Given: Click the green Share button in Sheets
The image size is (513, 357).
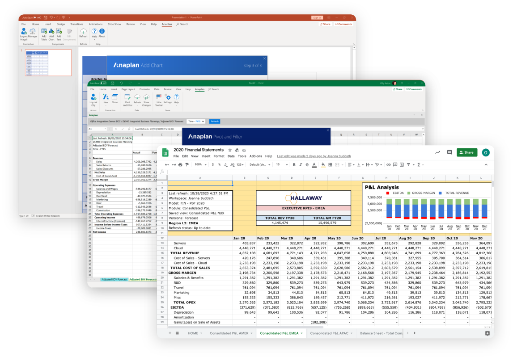Looking at the screenshot, I should pos(467,152).
